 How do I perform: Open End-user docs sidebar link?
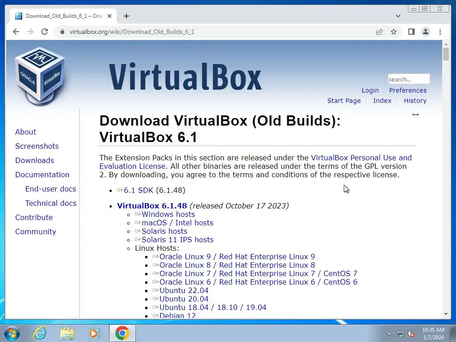pos(51,189)
